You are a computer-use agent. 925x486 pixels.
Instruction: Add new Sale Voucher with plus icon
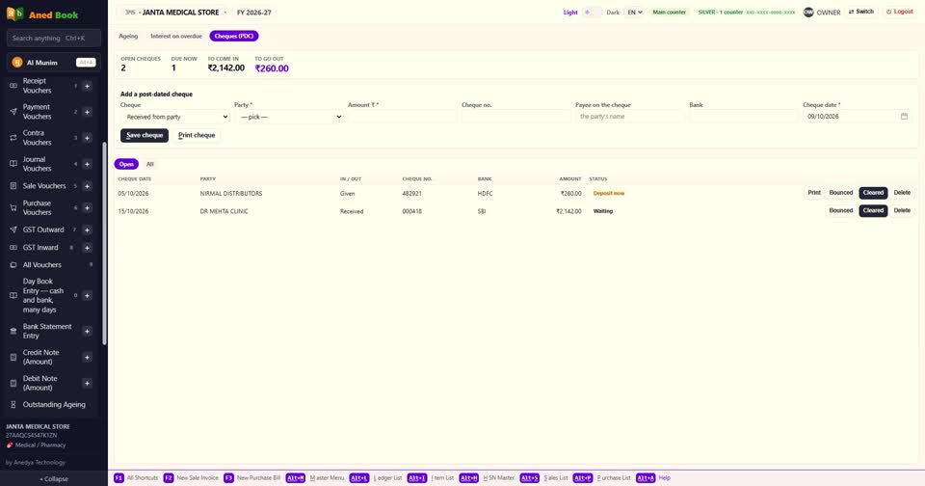pyautogui.click(x=87, y=186)
